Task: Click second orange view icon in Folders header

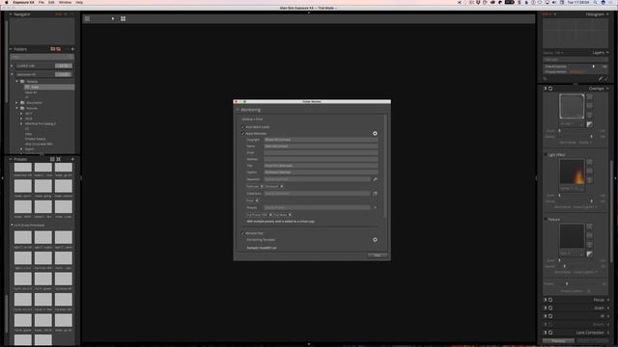Action: click(58, 49)
